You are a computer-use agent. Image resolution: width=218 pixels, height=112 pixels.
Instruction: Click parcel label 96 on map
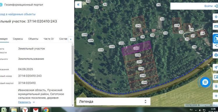[194, 47]
